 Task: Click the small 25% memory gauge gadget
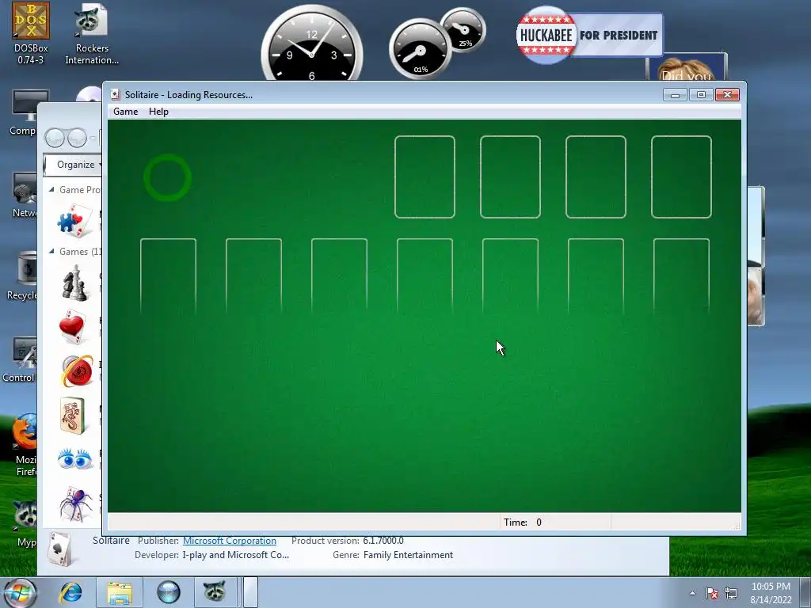[x=463, y=30]
